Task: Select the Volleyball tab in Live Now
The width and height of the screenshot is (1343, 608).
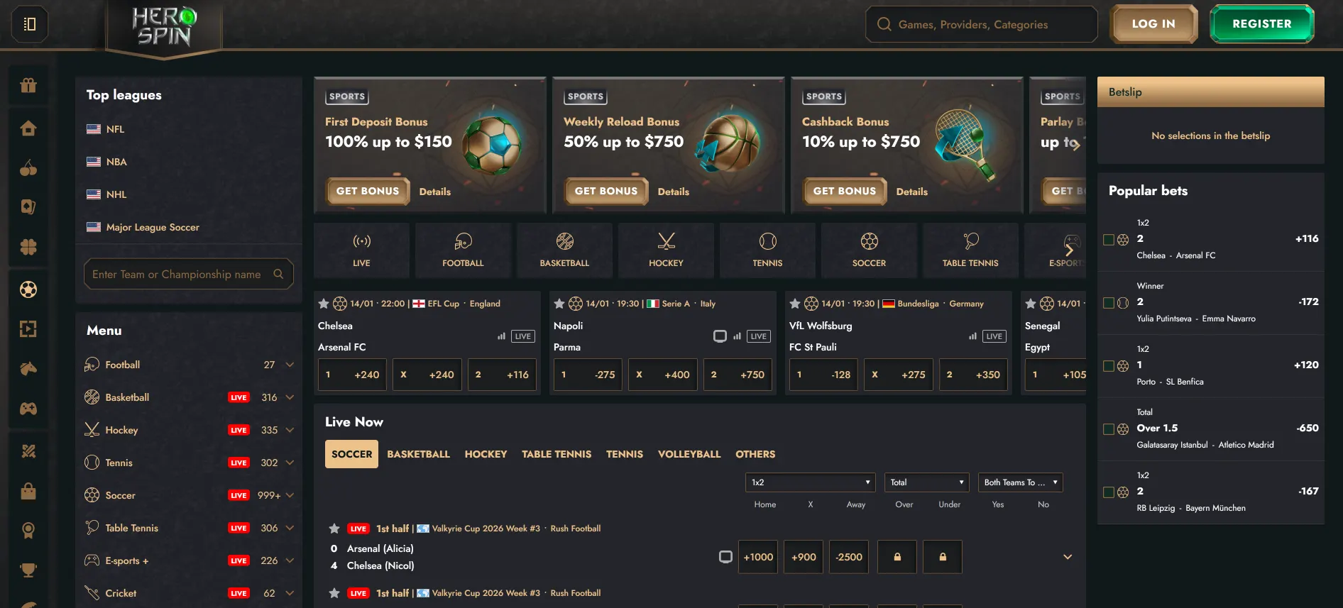Action: point(689,454)
